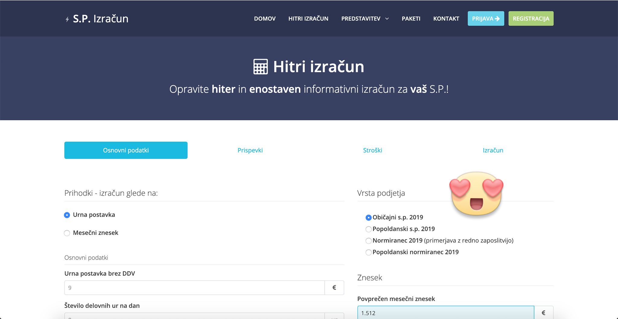This screenshot has height=319, width=618.
Task: Click the heart-eyes emoji sticker
Action: [476, 194]
